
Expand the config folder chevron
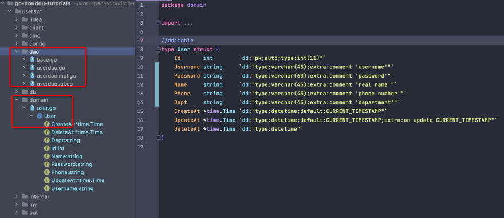point(17,43)
